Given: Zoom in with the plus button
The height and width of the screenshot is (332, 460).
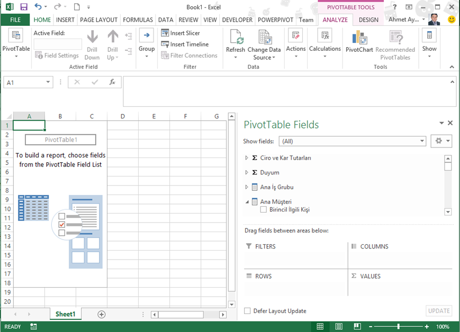Looking at the screenshot, I should point(427,326).
